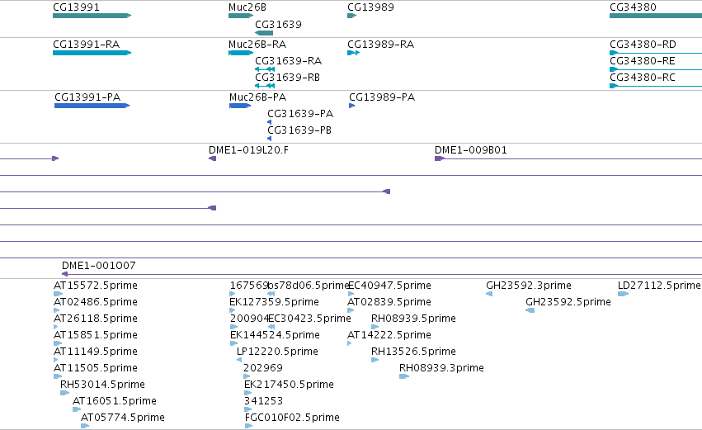Select EST AT11149.5prime

click(x=96, y=352)
